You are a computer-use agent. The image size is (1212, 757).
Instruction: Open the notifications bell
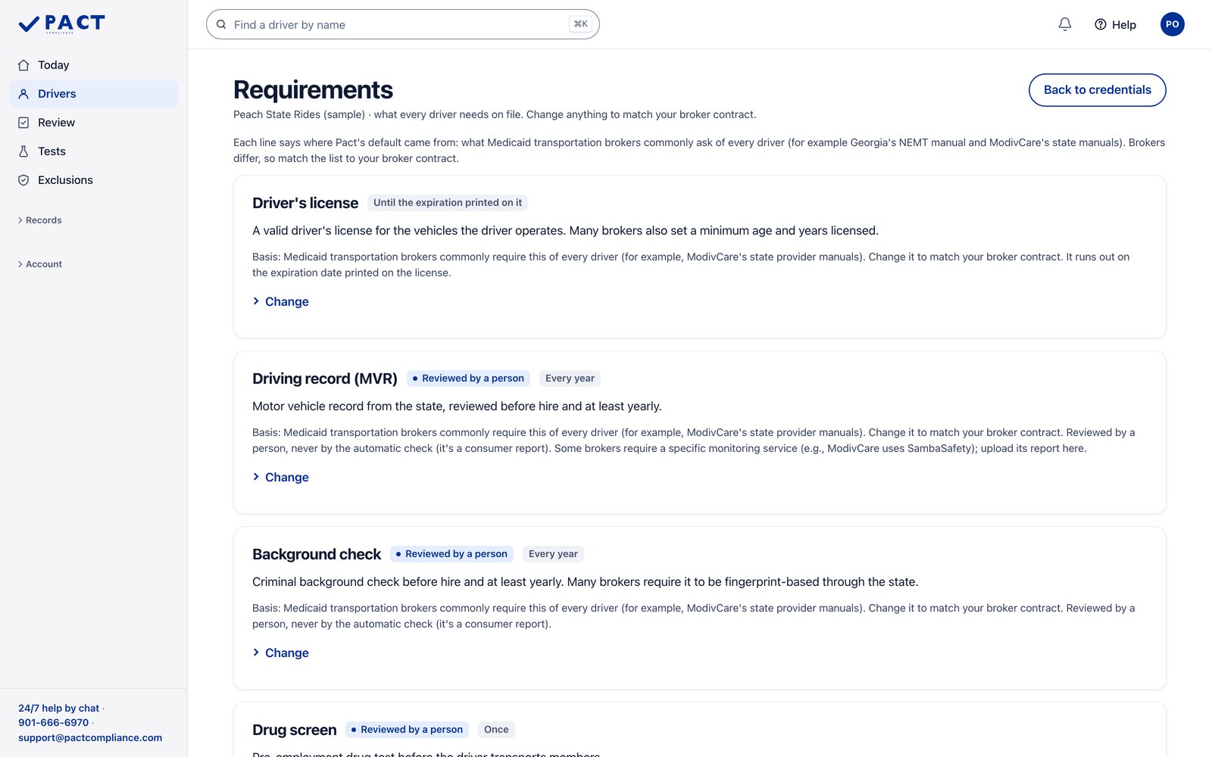(x=1065, y=24)
